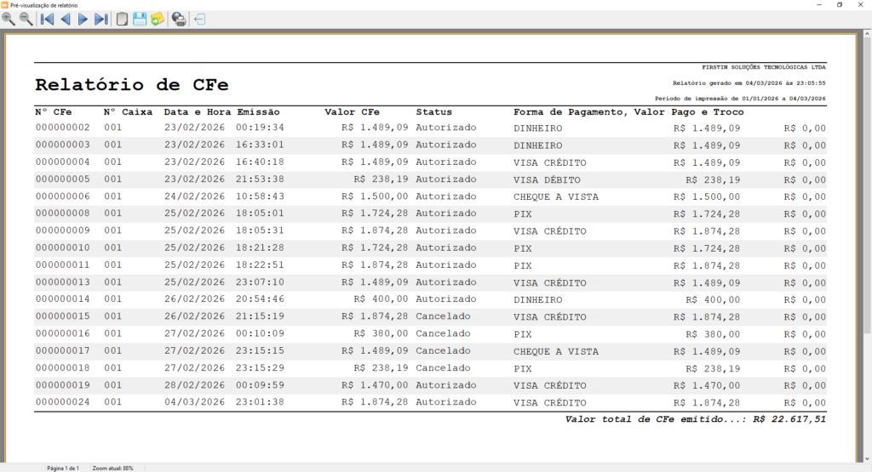Go to the previous report page
872x472 pixels.
65,20
